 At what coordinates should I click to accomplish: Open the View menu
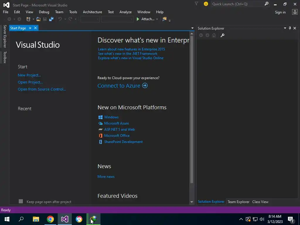click(x=29, y=12)
